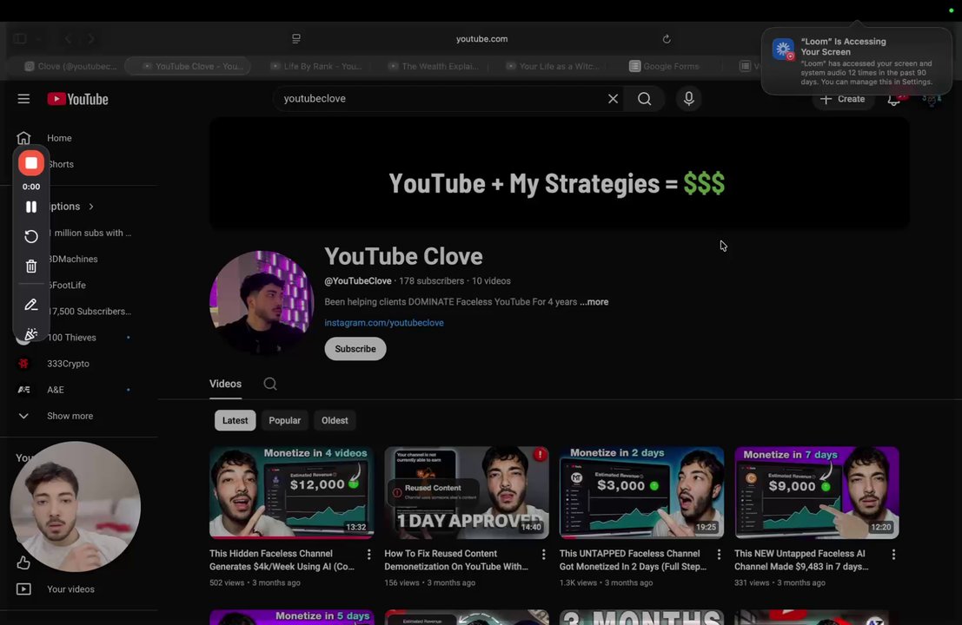The width and height of the screenshot is (962, 625).
Task: Open the notifications bell
Action: pyautogui.click(x=894, y=99)
